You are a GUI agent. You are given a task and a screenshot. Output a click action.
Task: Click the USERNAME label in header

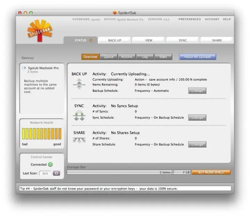[81, 19]
